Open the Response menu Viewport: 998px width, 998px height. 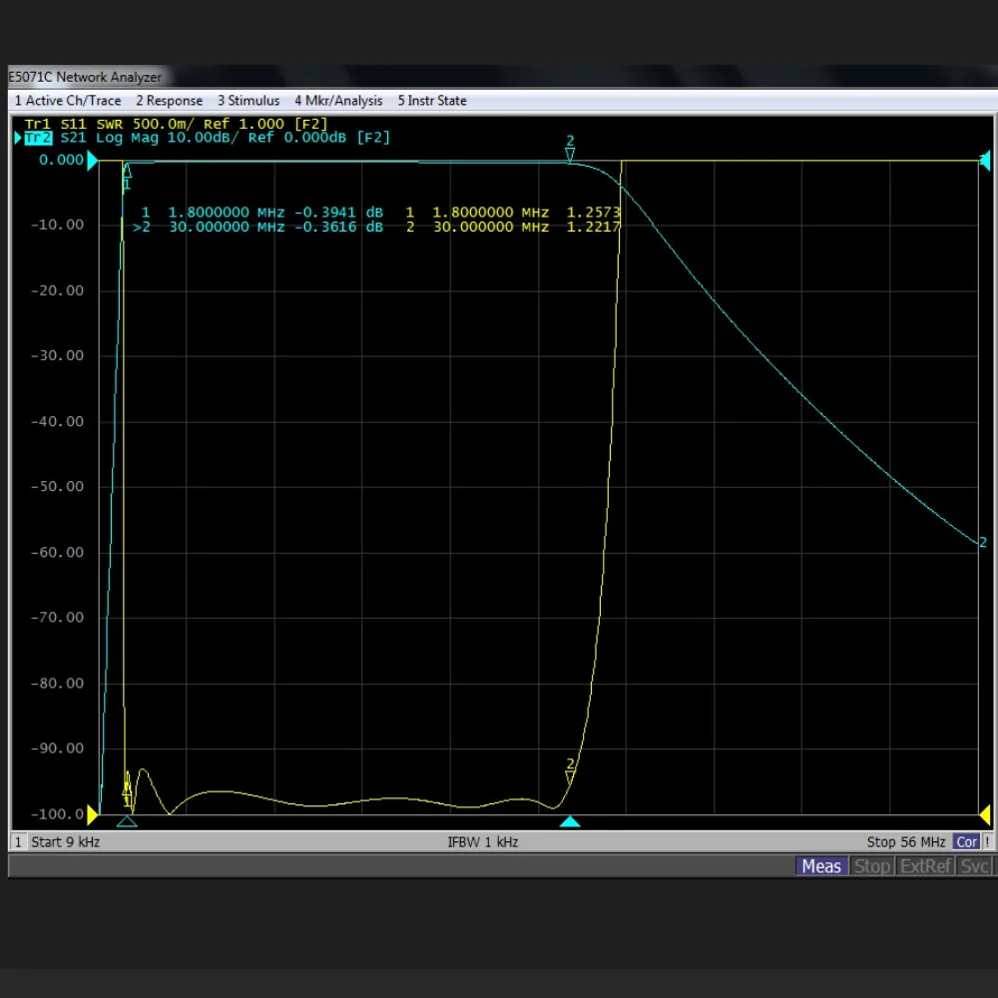pos(170,101)
